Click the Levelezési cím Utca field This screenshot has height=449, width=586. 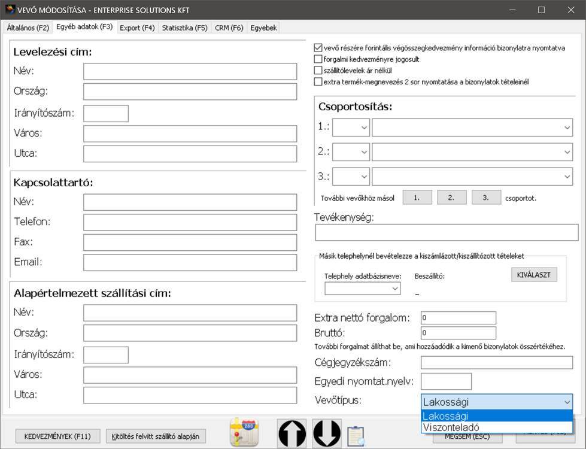[190, 154]
